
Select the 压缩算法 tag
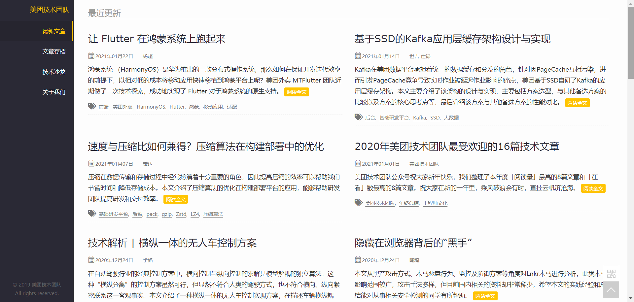click(213, 214)
